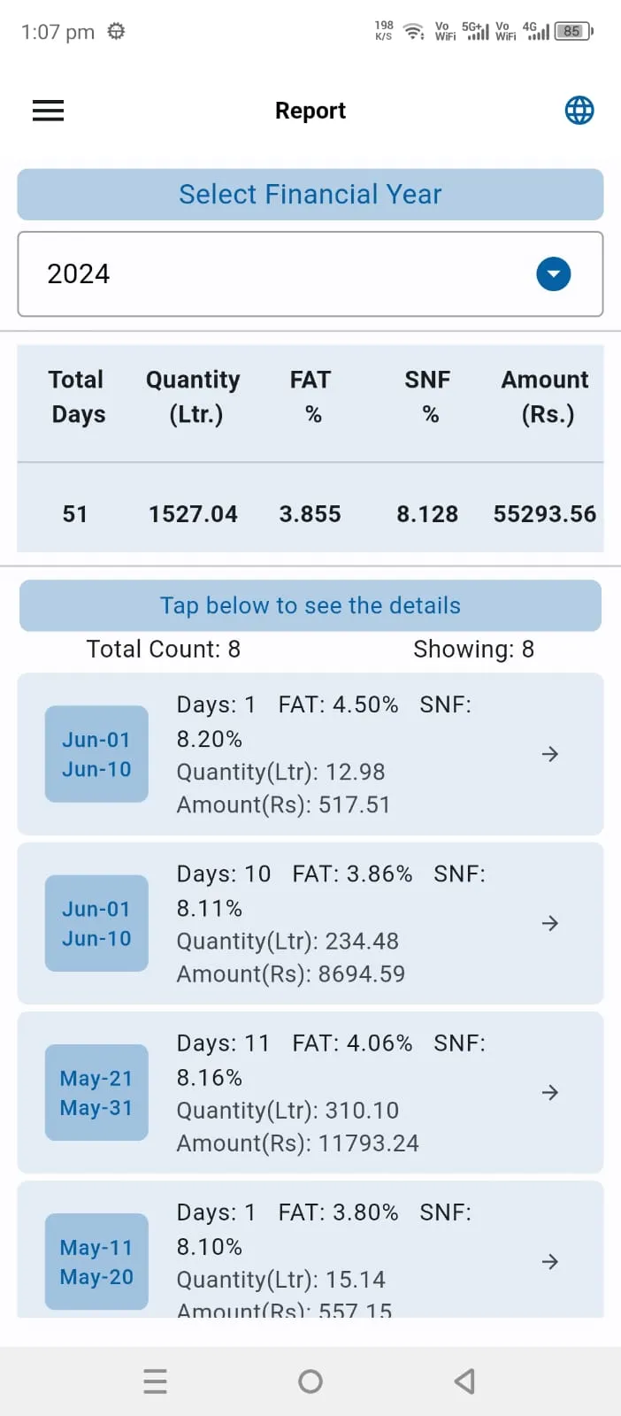Tap Android recent apps navigation button
Image resolution: width=621 pixels, height=1416 pixels.
pyautogui.click(x=155, y=1381)
